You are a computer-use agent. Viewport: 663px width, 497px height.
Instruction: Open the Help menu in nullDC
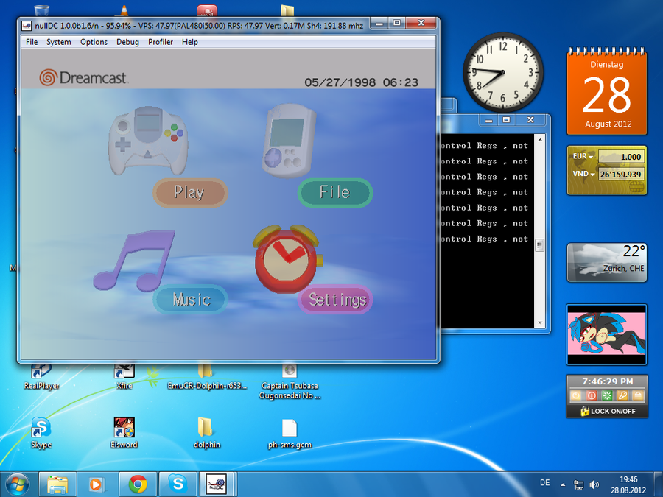pos(190,42)
